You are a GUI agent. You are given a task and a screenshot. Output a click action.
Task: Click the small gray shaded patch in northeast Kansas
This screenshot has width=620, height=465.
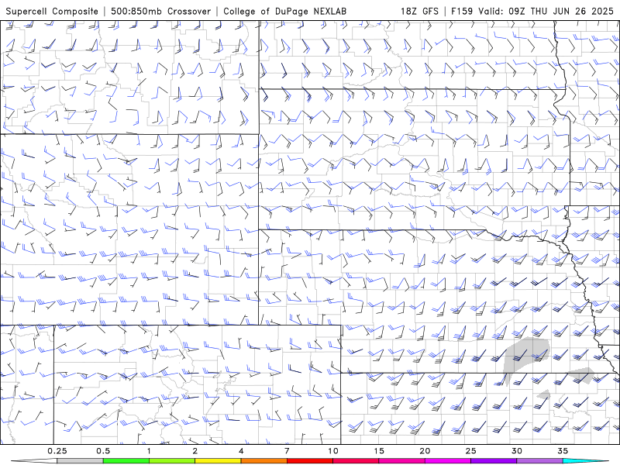coord(544,394)
